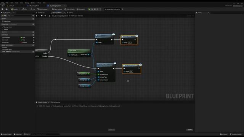This screenshot has height=137, width=244.
Task: Select the Damage Cause variable node
Action: [x=85, y=86]
